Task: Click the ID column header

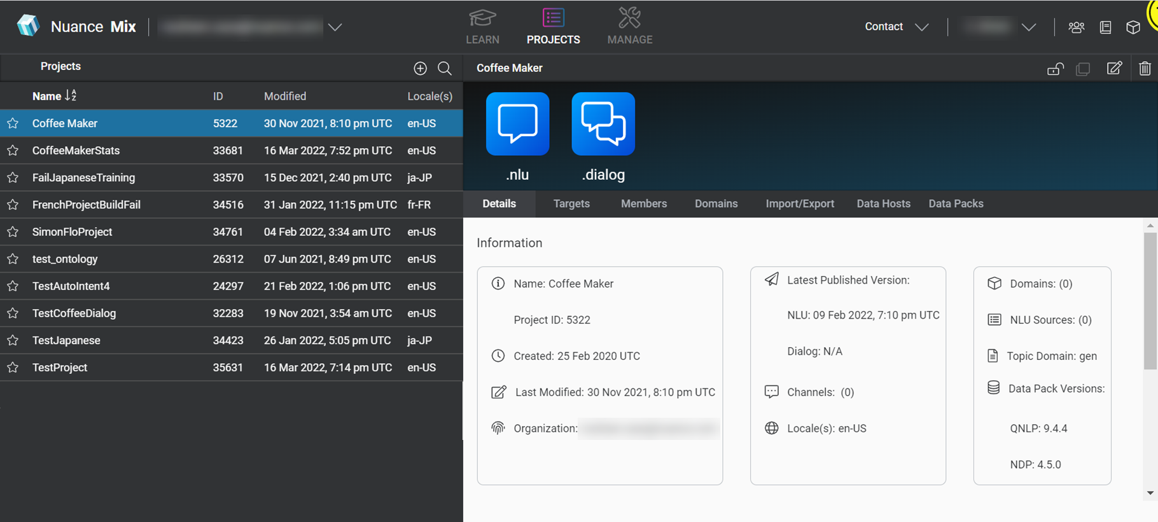Action: point(218,96)
